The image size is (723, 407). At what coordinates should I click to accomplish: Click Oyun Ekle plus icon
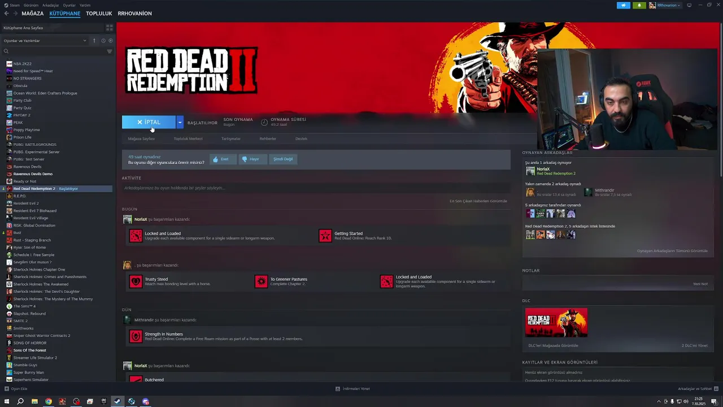[7, 389]
